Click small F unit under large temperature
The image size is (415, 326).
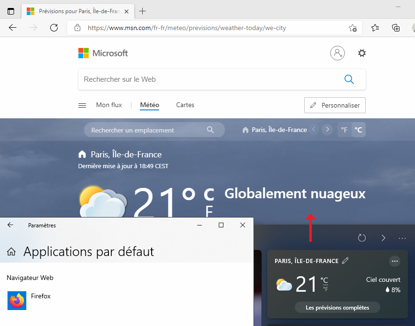coord(209,211)
